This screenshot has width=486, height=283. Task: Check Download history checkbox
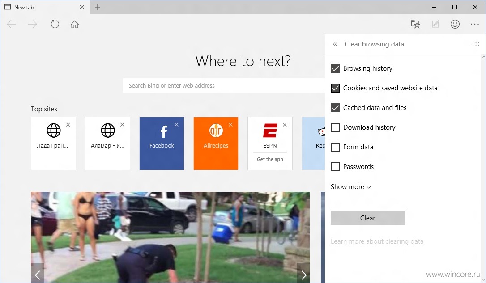click(335, 127)
